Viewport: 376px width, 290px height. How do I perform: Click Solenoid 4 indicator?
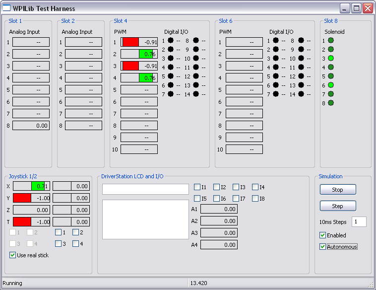coord(331,67)
